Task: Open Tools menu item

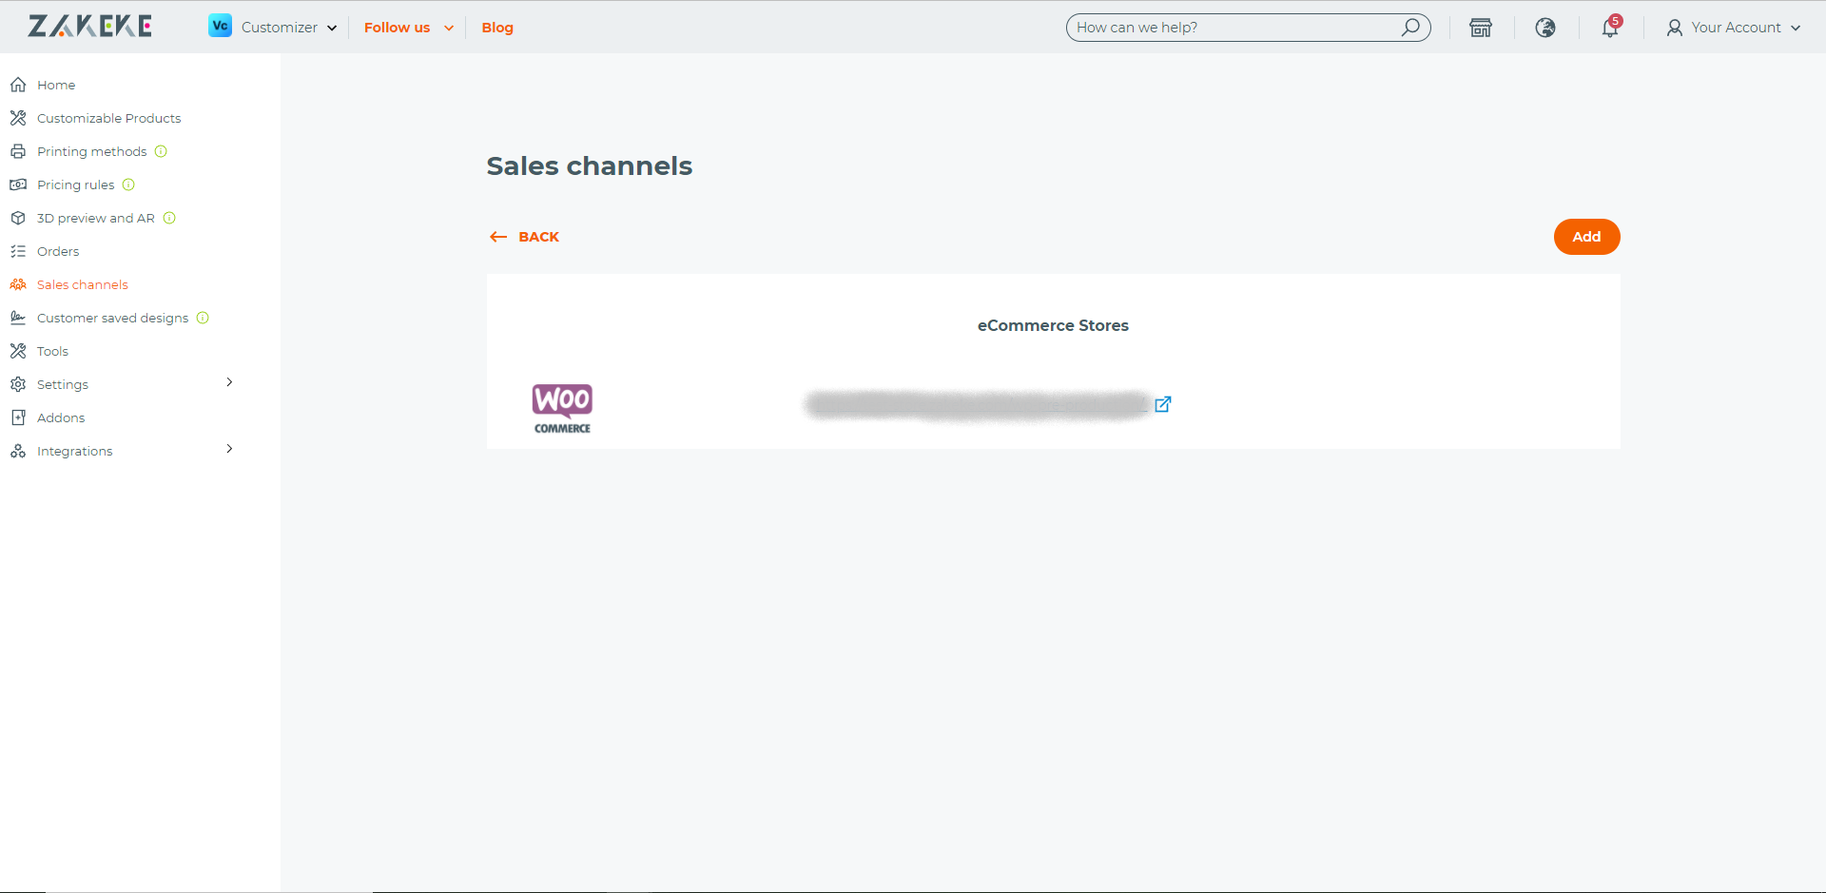Action: tap(52, 351)
